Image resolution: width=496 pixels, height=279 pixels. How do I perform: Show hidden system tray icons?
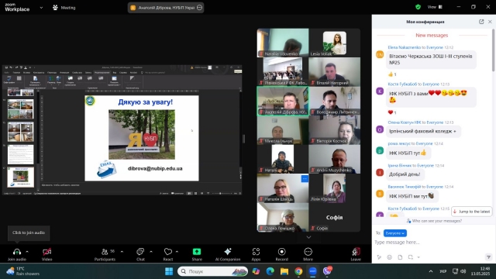click(x=431, y=271)
